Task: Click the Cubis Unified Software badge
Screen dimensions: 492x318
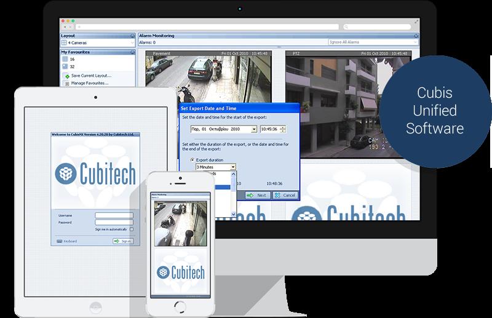Action: pos(435,111)
